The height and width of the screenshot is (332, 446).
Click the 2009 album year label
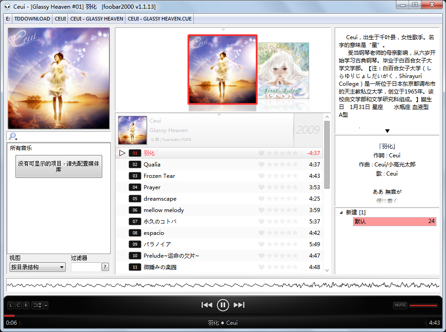pyautogui.click(x=308, y=130)
